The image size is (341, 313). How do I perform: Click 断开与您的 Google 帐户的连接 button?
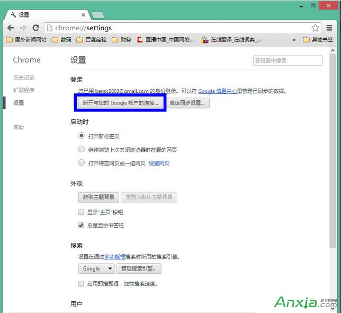pos(120,103)
